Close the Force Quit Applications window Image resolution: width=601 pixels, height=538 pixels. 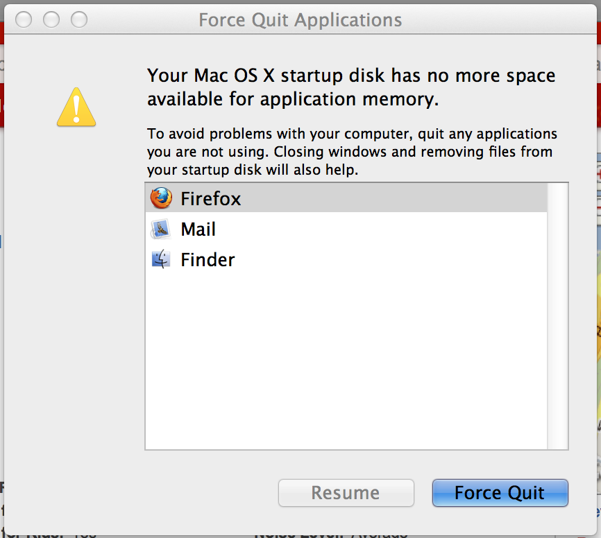coord(24,19)
